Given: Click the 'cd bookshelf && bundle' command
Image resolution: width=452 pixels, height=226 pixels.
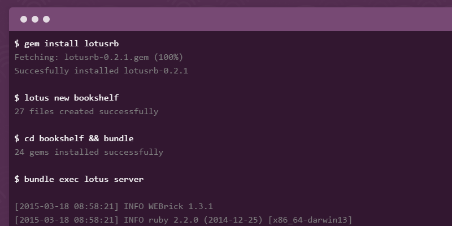Looking at the screenshot, I should tap(79, 138).
